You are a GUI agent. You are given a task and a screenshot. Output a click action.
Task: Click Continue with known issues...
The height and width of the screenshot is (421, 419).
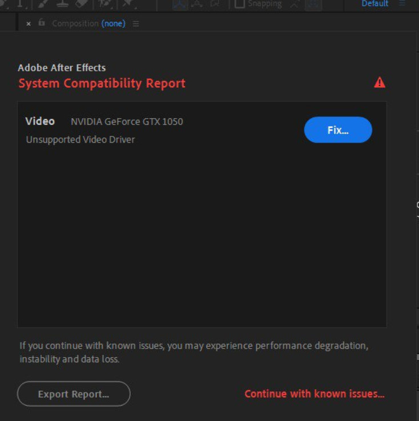coord(315,394)
